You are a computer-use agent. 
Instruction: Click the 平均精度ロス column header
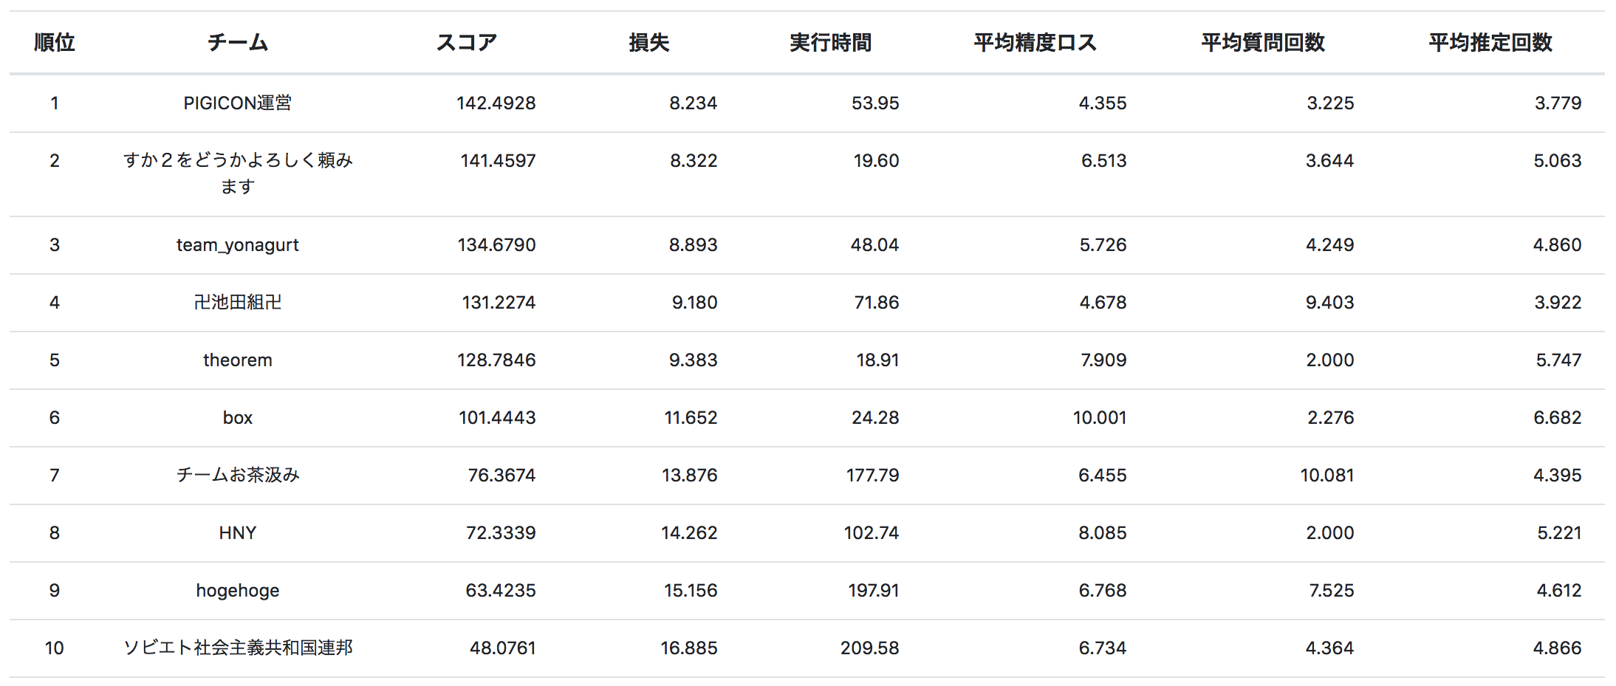(x=1035, y=43)
